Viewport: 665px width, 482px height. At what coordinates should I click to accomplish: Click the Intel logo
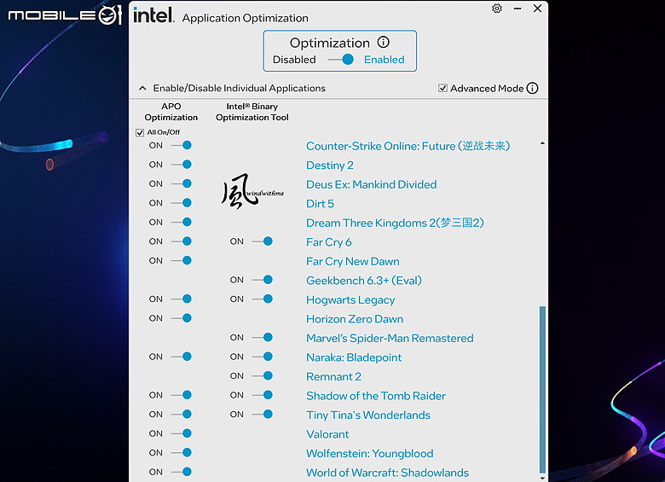[x=153, y=15]
